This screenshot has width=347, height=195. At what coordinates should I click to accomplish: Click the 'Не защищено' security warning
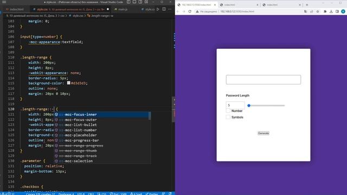(x=207, y=11)
